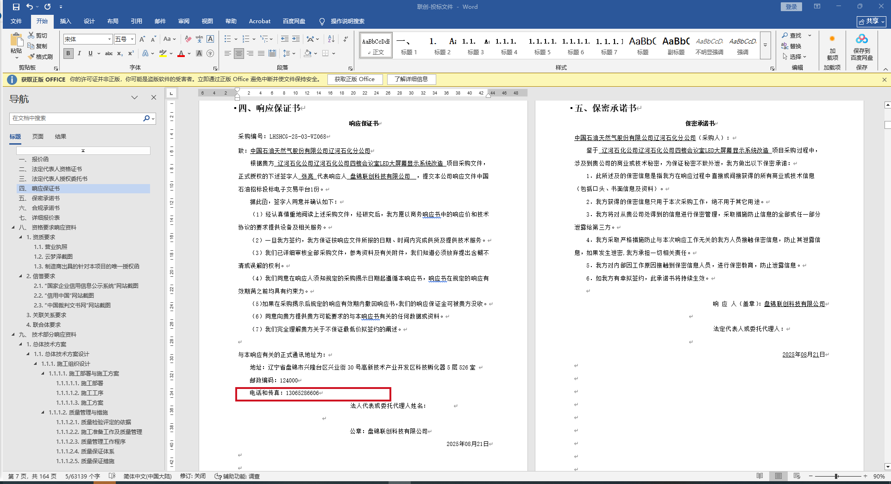Open the phonetic guide (wén) tool
This screenshot has width=891, height=484.
click(199, 39)
